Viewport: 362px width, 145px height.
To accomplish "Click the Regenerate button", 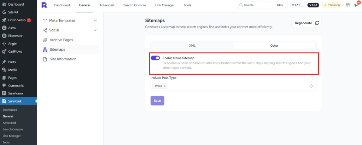I will (306, 23).
